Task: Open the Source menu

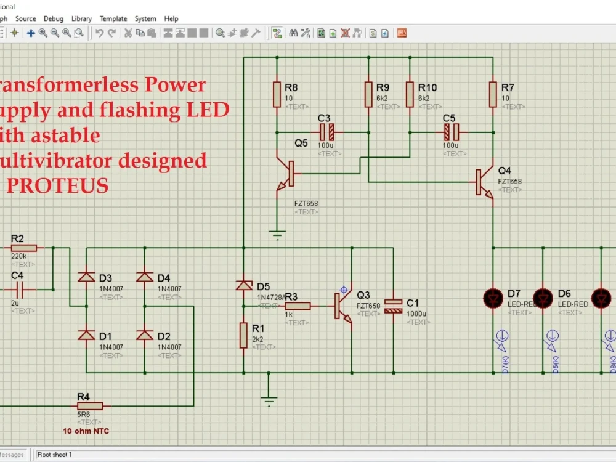Action: coord(25,18)
